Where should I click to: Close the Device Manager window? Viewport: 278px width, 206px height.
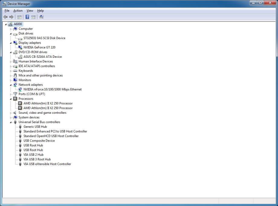point(270,3)
